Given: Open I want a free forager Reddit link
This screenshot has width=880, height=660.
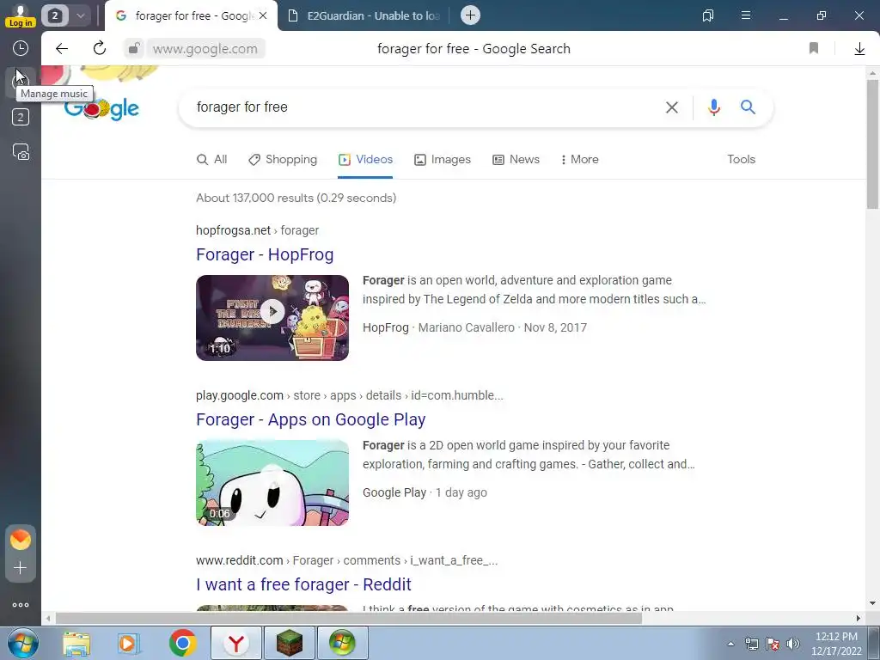Looking at the screenshot, I should click(303, 584).
